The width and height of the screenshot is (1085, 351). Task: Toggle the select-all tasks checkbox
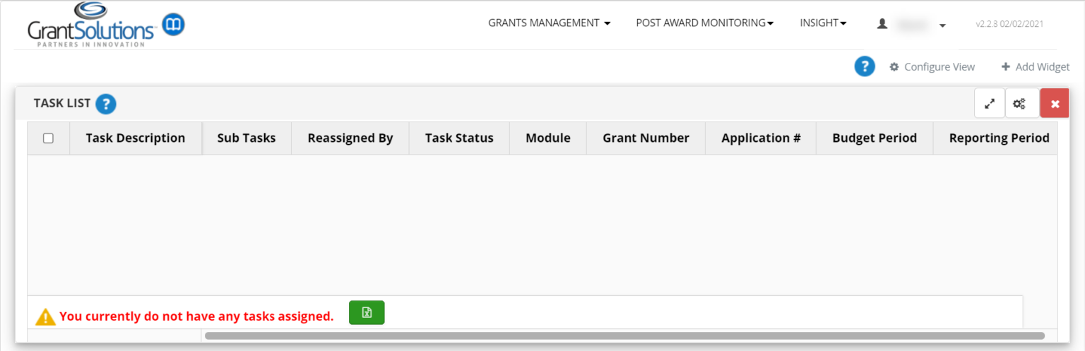click(48, 138)
